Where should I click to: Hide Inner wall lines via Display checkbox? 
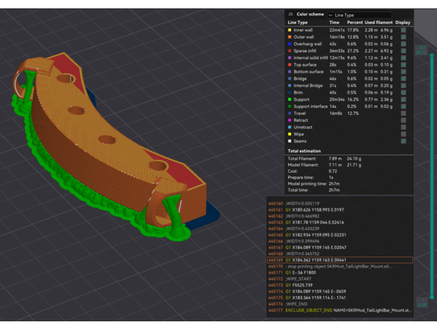click(x=403, y=31)
